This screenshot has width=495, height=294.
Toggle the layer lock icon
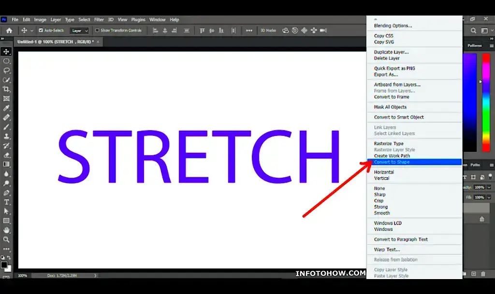[x=482, y=219]
